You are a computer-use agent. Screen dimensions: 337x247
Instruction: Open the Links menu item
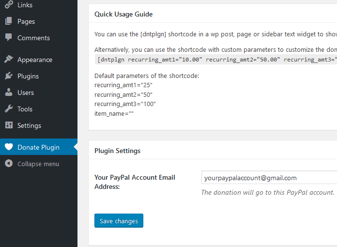coord(25,5)
